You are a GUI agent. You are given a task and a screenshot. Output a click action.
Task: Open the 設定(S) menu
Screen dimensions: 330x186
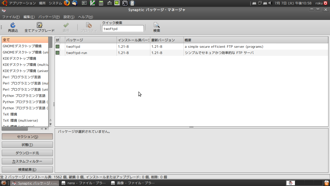(69, 17)
